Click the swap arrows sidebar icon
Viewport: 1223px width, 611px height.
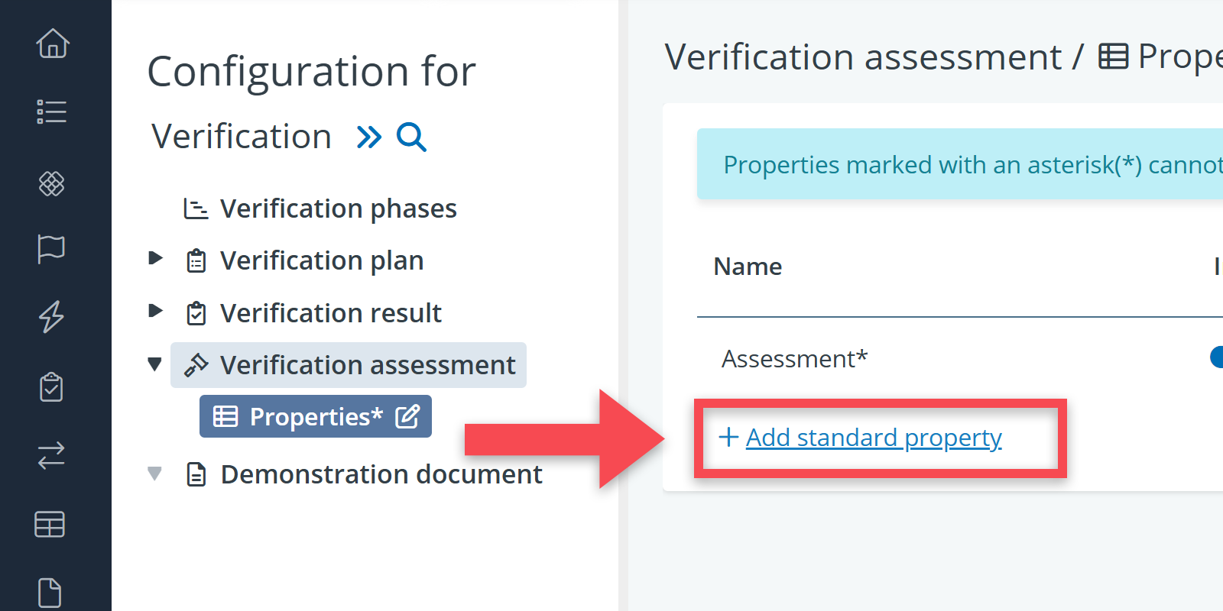pyautogui.click(x=52, y=456)
